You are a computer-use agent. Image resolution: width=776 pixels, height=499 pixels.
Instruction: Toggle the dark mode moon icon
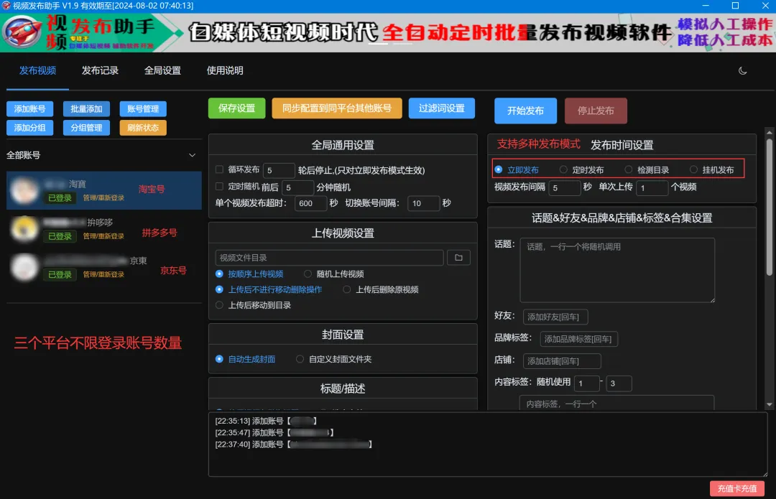click(742, 70)
